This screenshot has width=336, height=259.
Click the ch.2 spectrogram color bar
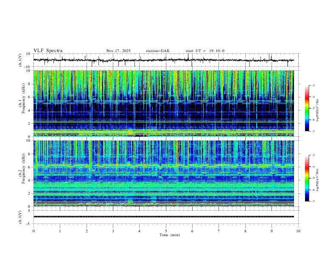(x=307, y=178)
